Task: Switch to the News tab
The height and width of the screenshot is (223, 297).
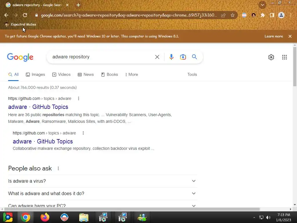Action: point(86,75)
